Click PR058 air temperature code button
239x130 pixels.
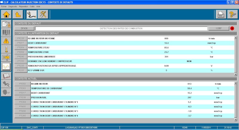21,52
